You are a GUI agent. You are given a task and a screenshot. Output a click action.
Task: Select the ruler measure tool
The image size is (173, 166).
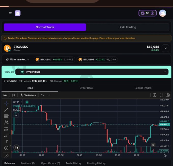click(6, 156)
